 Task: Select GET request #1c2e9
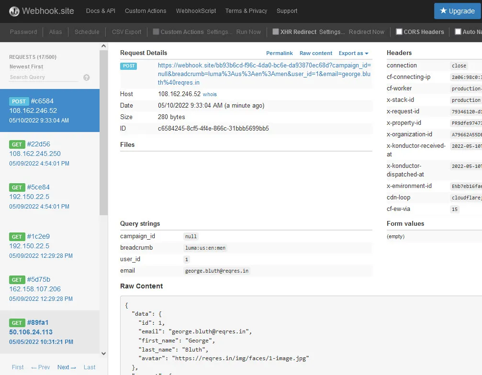[x=50, y=246]
